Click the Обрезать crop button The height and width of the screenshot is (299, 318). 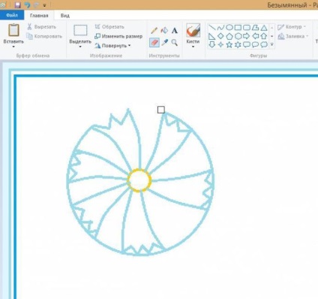click(x=109, y=27)
